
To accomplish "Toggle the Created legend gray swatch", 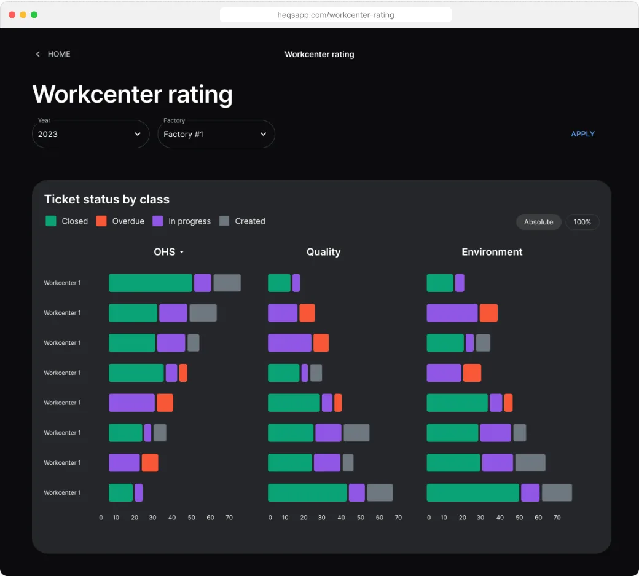I will [224, 221].
